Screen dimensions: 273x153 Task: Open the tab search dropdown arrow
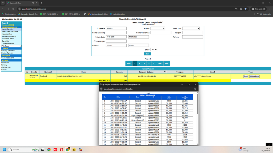3,3
